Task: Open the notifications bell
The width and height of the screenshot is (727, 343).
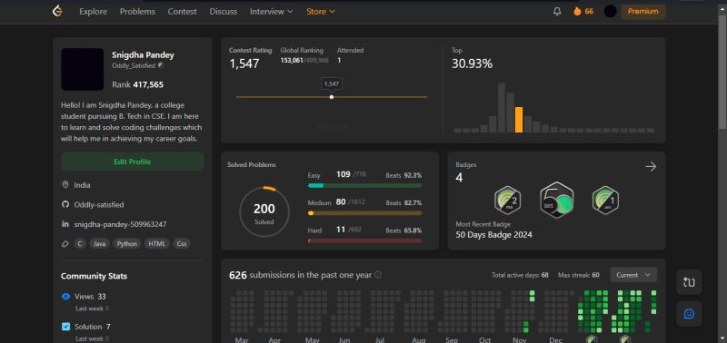Action: [x=557, y=12]
